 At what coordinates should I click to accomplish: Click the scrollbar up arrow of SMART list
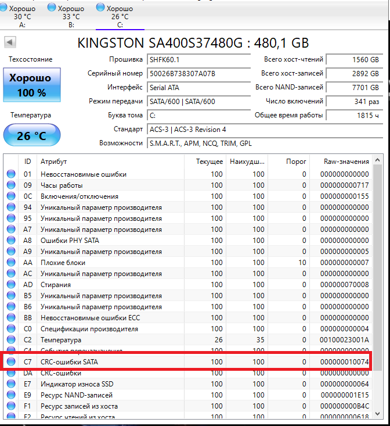coord(377,160)
